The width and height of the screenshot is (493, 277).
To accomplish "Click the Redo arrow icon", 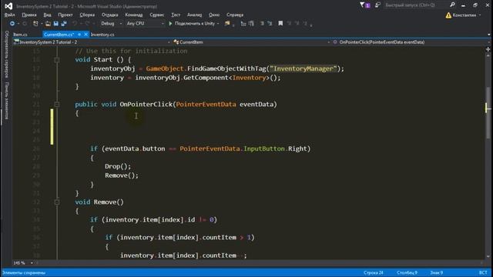I will [x=87, y=24].
